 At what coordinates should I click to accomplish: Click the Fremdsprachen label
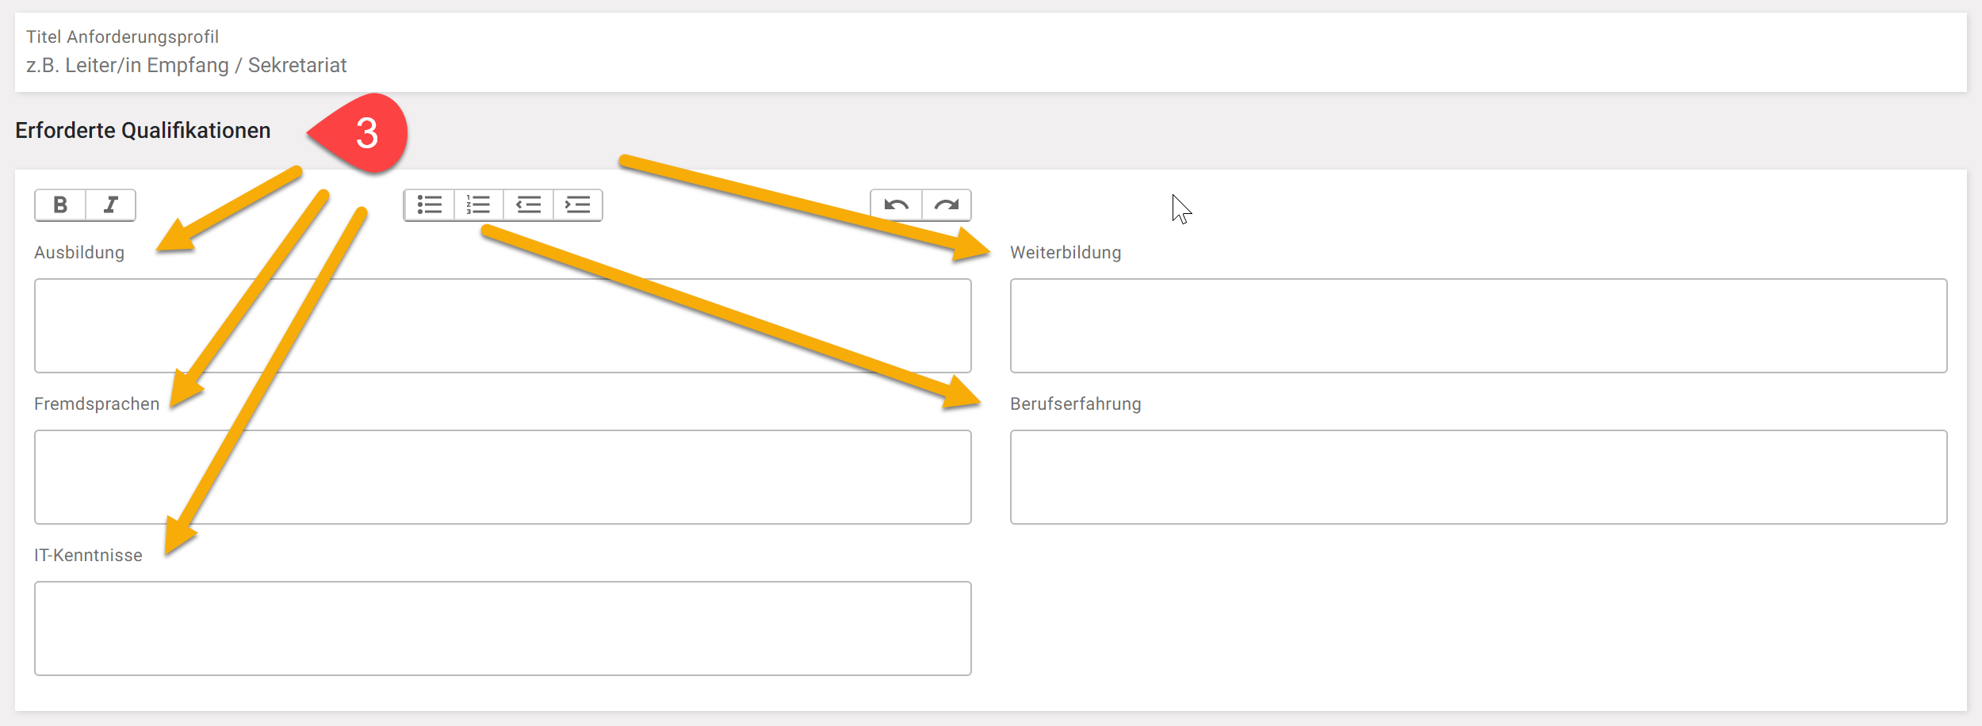(97, 404)
